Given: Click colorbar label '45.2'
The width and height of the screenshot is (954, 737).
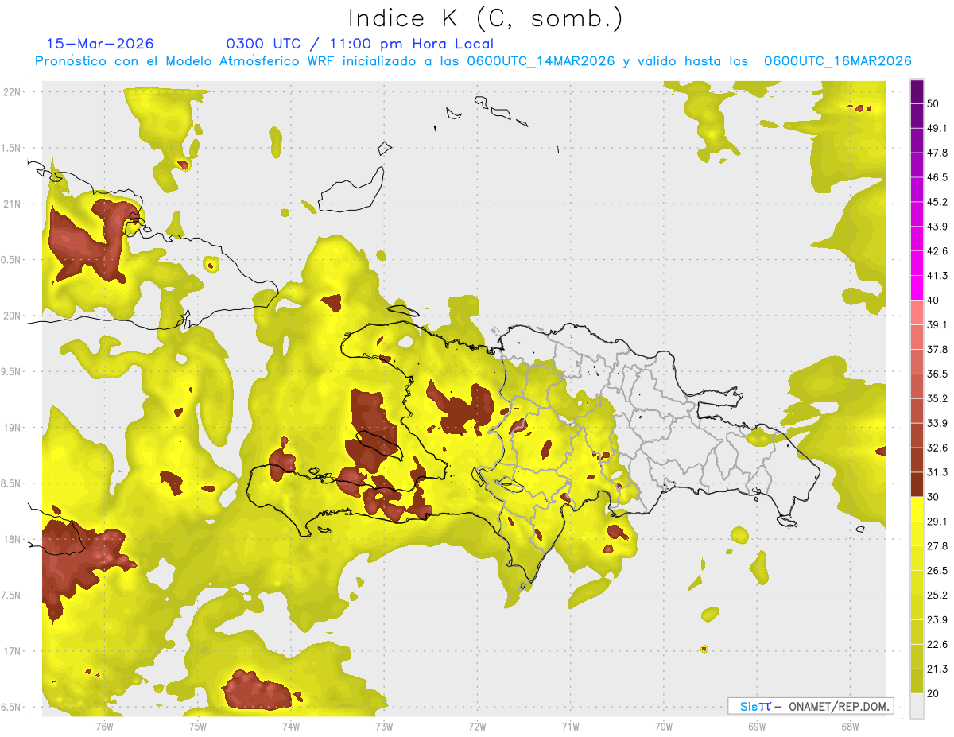Looking at the screenshot, I should click(x=938, y=202).
